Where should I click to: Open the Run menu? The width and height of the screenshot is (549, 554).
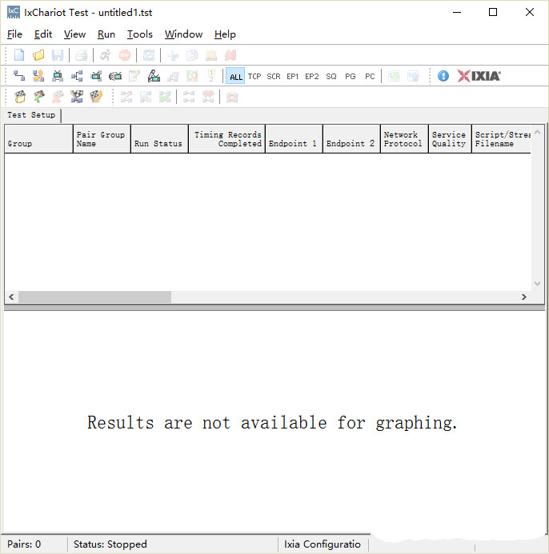[x=106, y=34]
